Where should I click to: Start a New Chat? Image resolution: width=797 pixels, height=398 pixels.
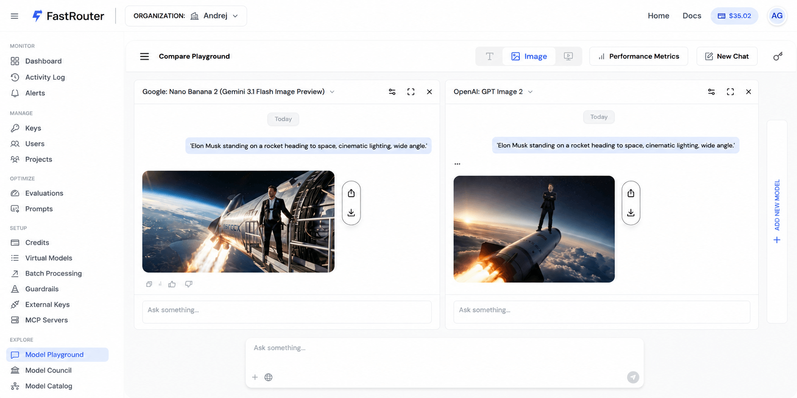pos(726,56)
